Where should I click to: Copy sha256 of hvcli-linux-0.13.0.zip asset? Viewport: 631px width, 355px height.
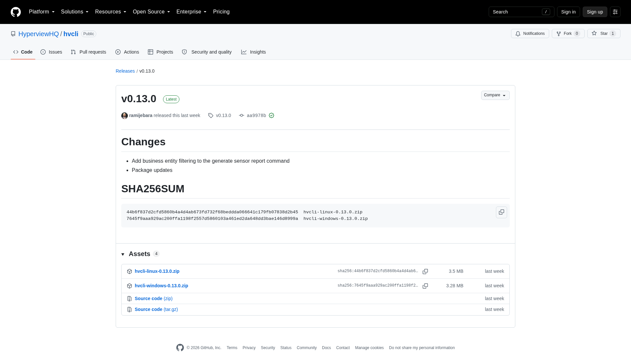click(425, 272)
